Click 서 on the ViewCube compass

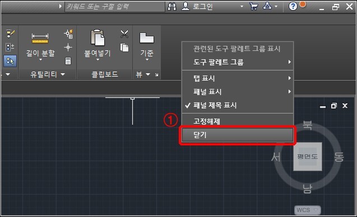click(x=276, y=157)
